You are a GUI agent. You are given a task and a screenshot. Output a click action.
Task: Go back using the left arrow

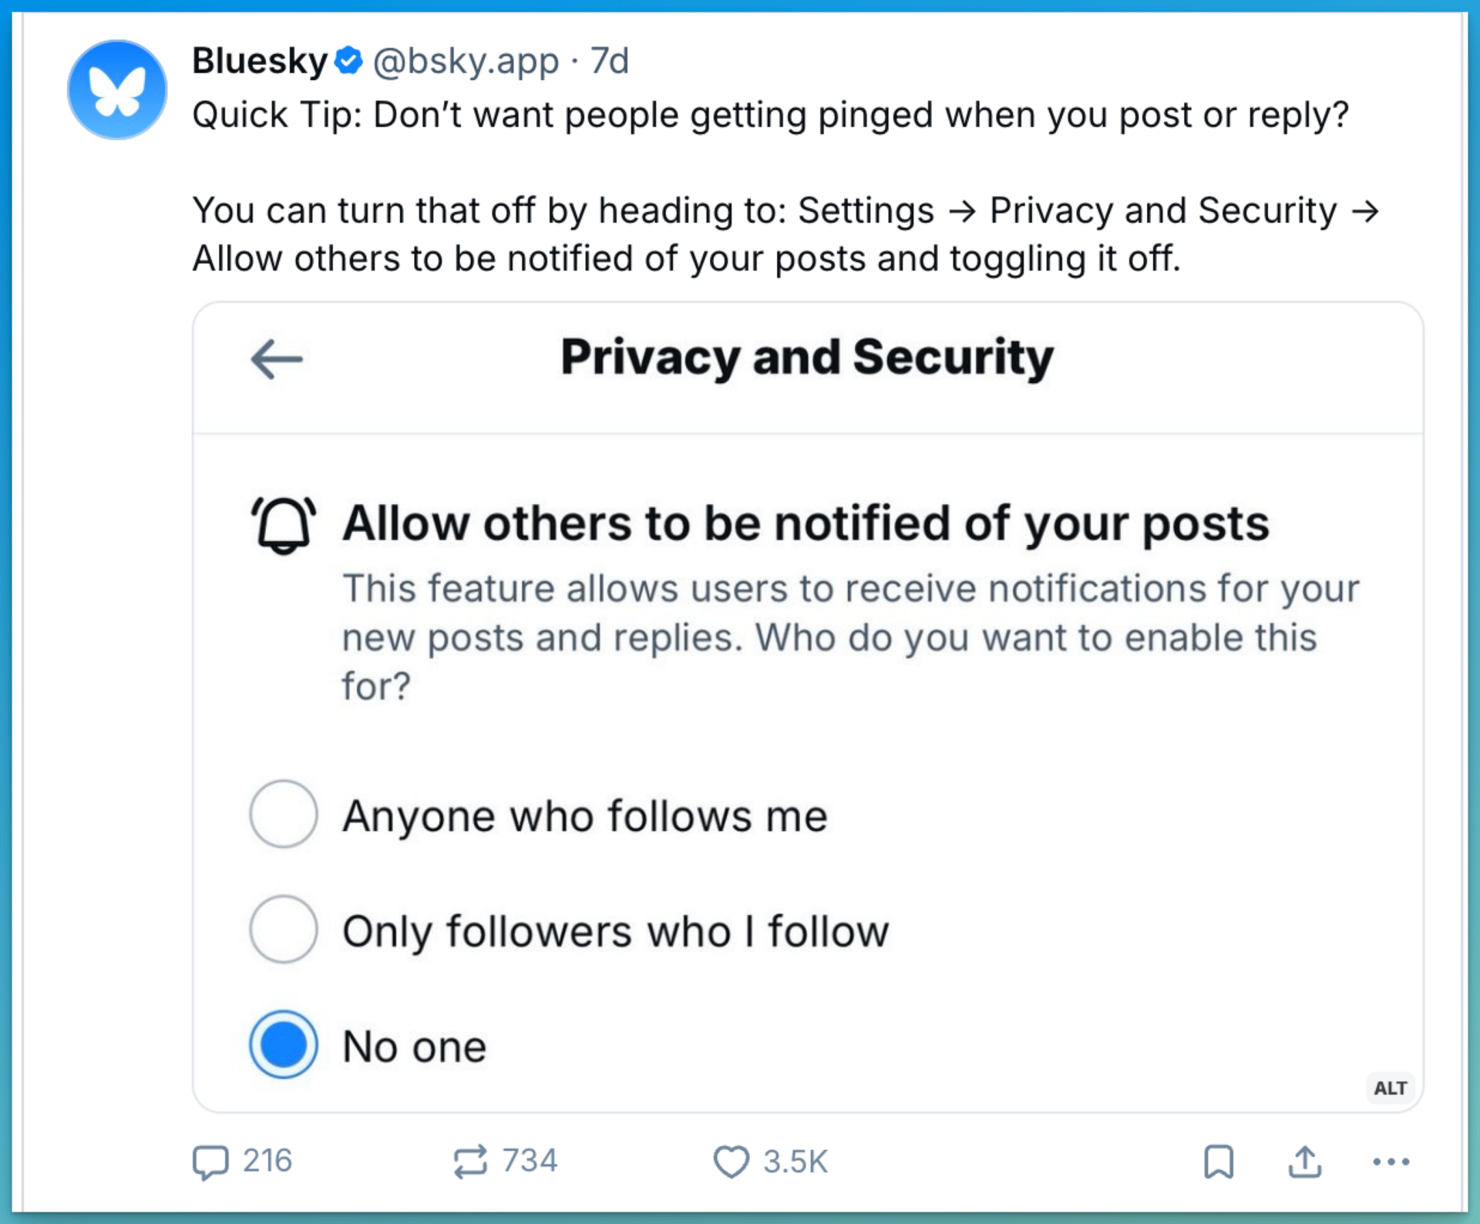[x=277, y=359]
